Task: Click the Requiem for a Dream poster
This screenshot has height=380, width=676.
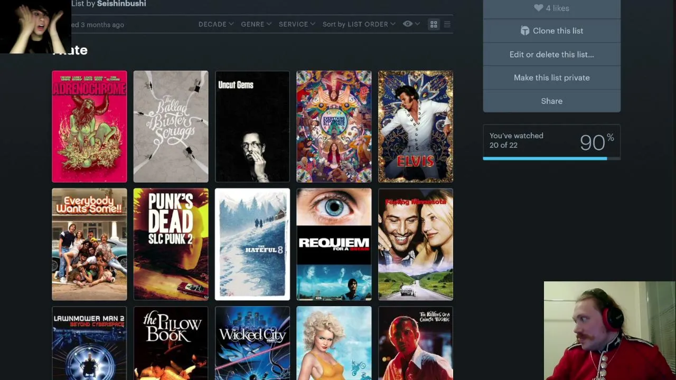Action: click(334, 244)
